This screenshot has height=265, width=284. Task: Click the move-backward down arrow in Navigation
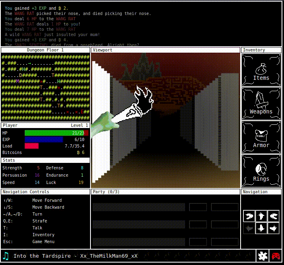261,229
